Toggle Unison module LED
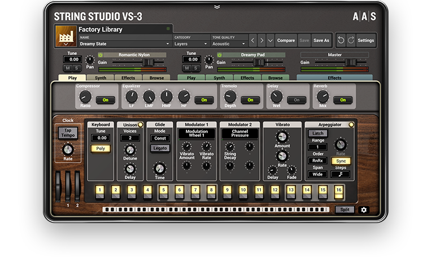 pos(141,125)
